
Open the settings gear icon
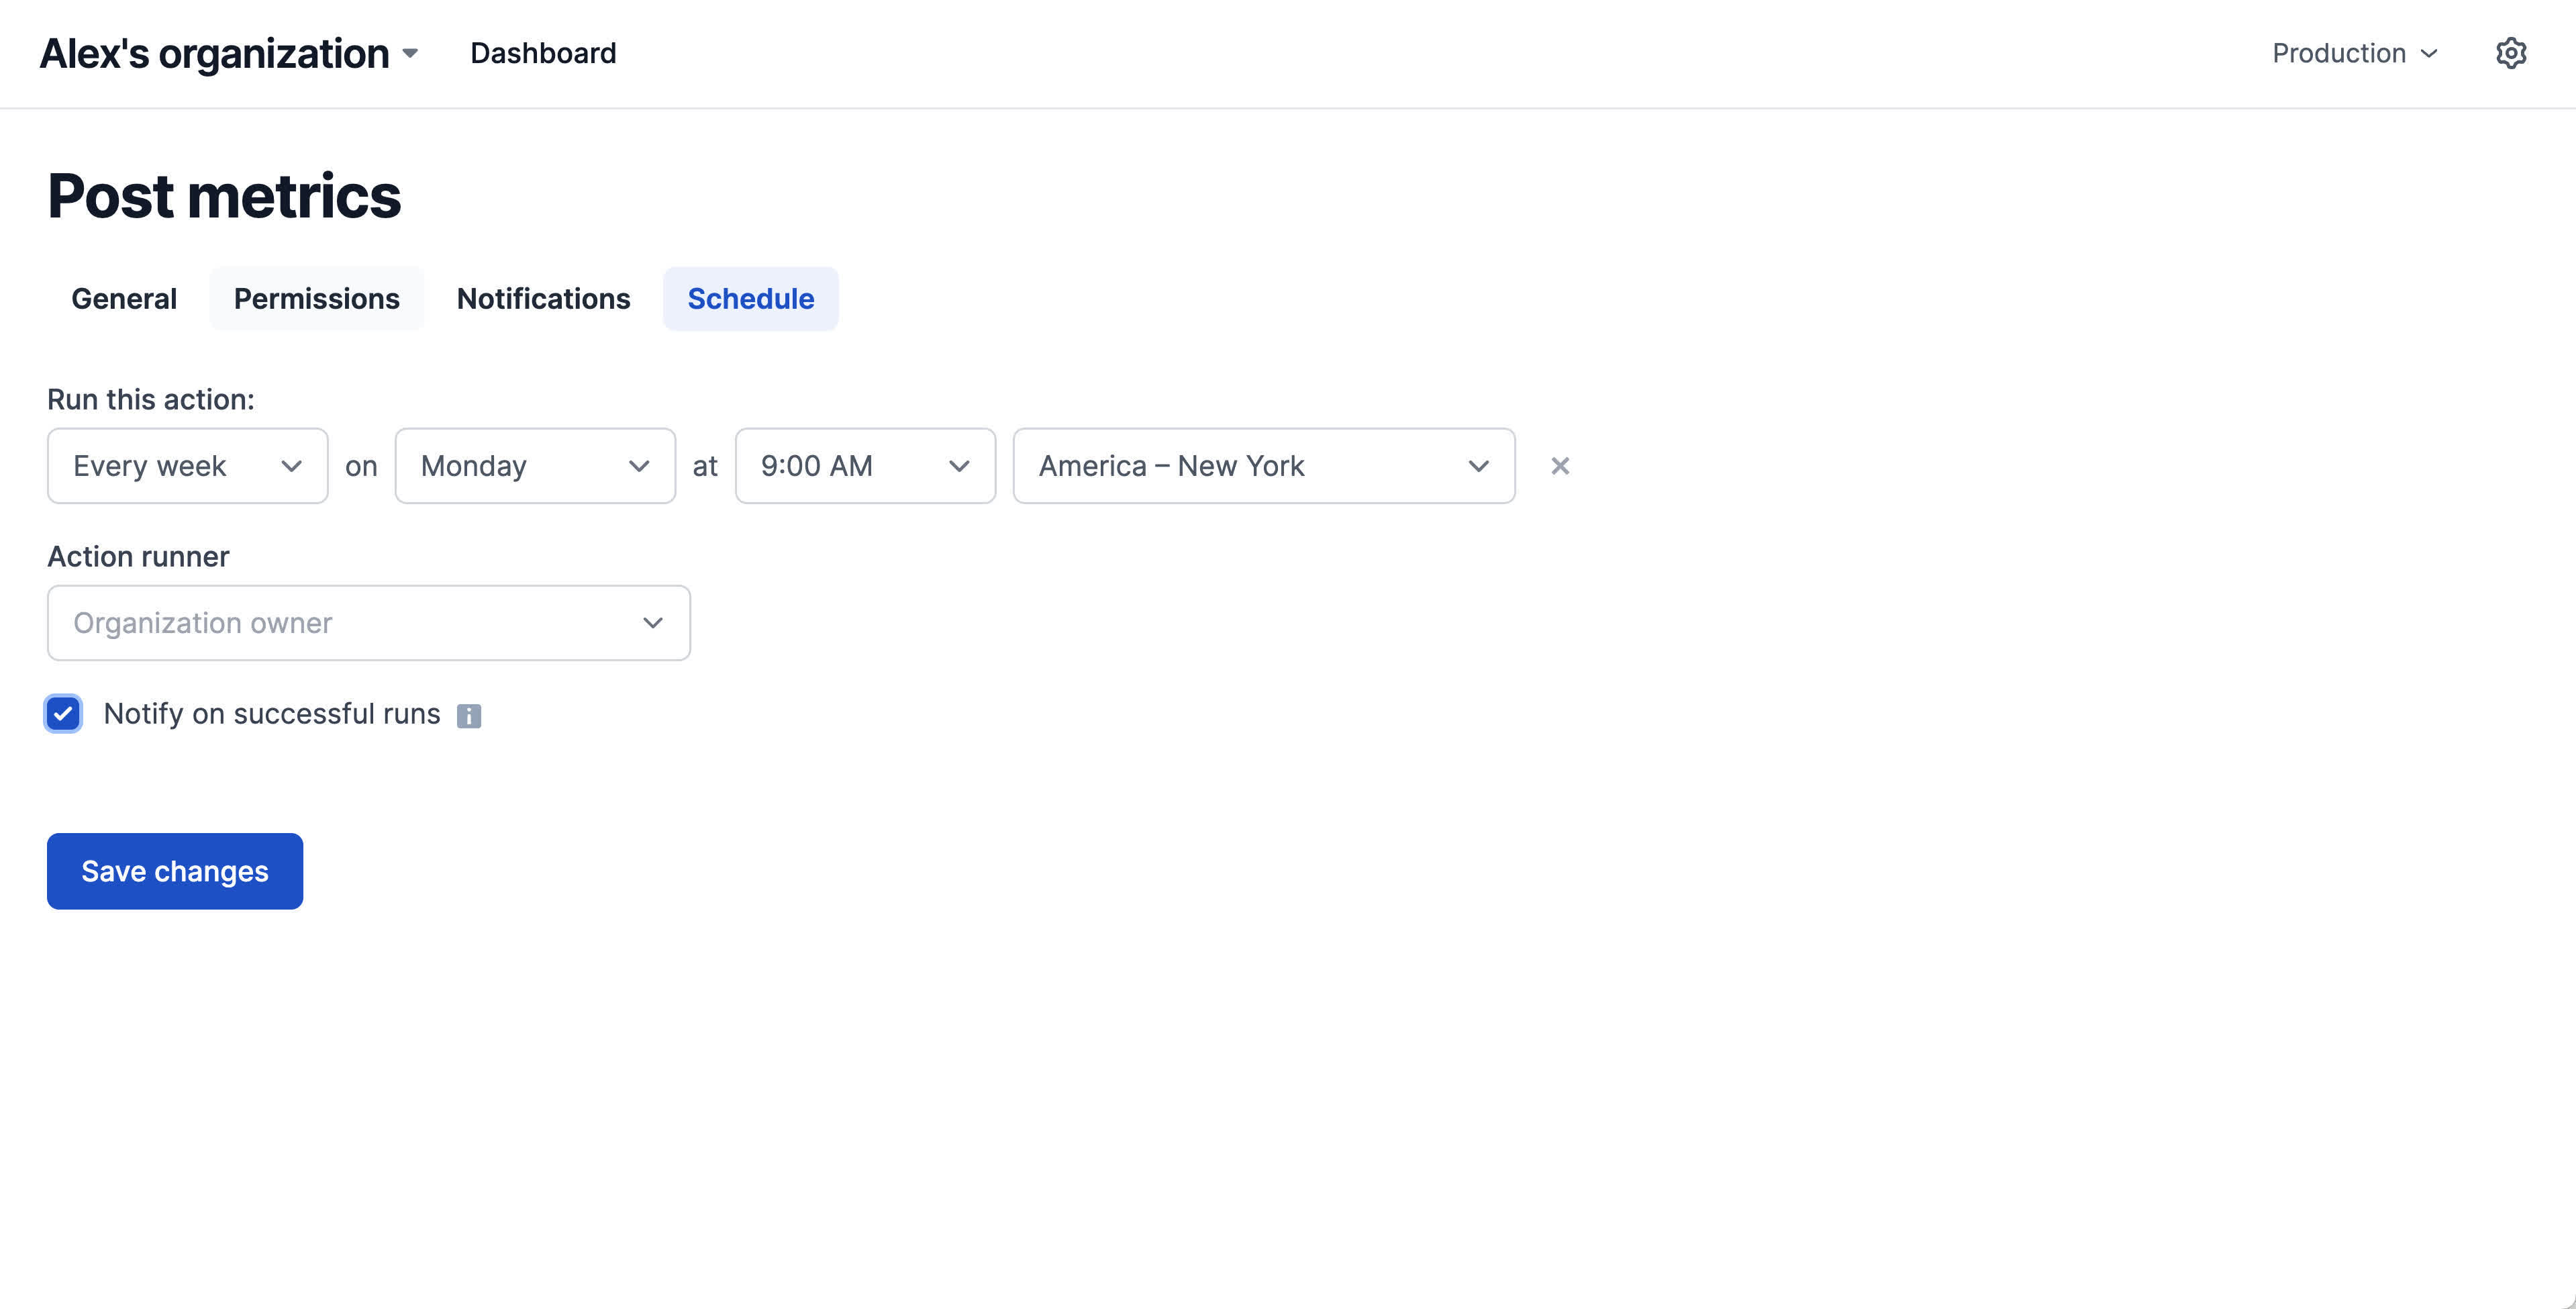2510,53
